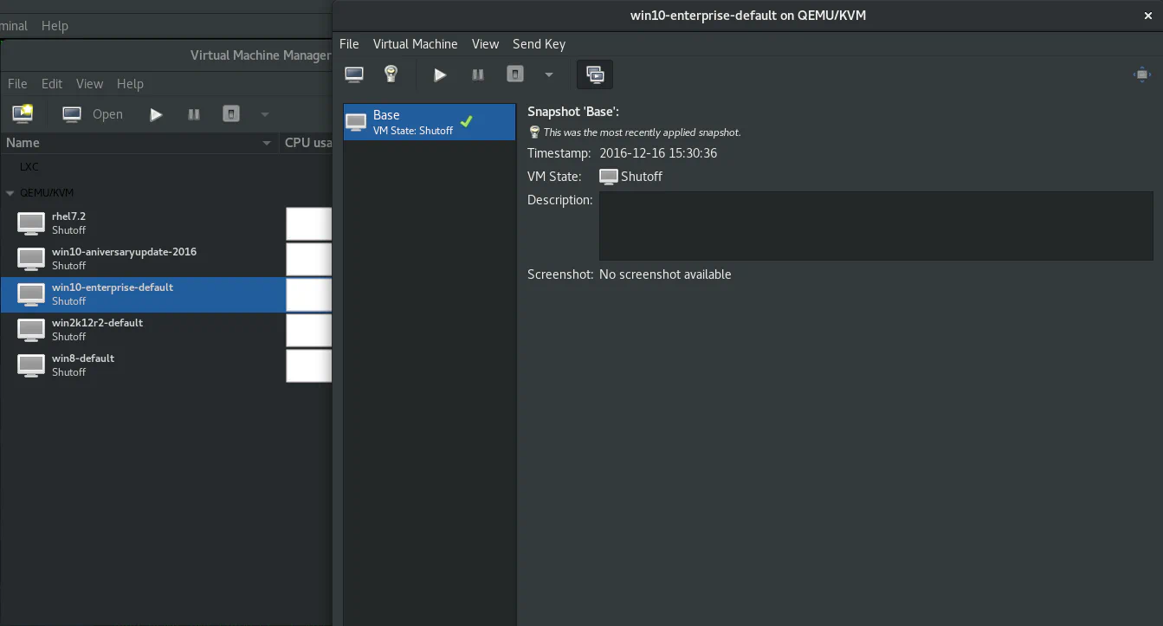The width and height of the screenshot is (1163, 626).
Task: Show the graphical console view
Action: tap(354, 74)
